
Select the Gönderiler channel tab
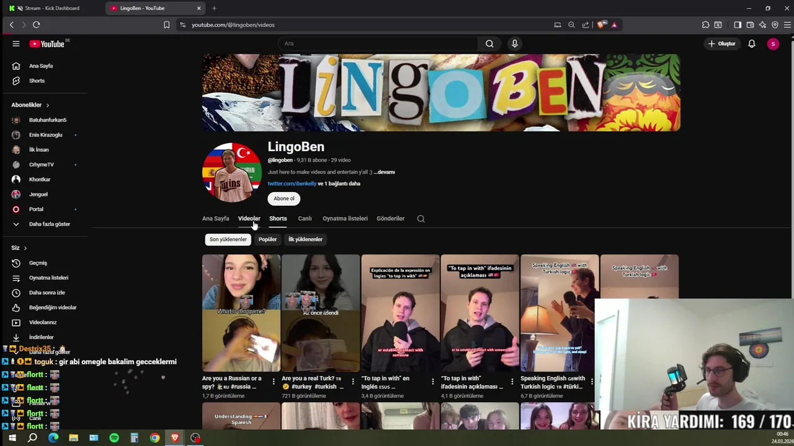pyautogui.click(x=390, y=218)
